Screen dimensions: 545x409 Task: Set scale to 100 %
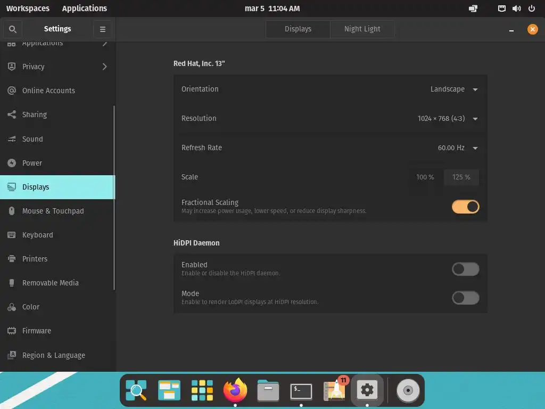425,177
